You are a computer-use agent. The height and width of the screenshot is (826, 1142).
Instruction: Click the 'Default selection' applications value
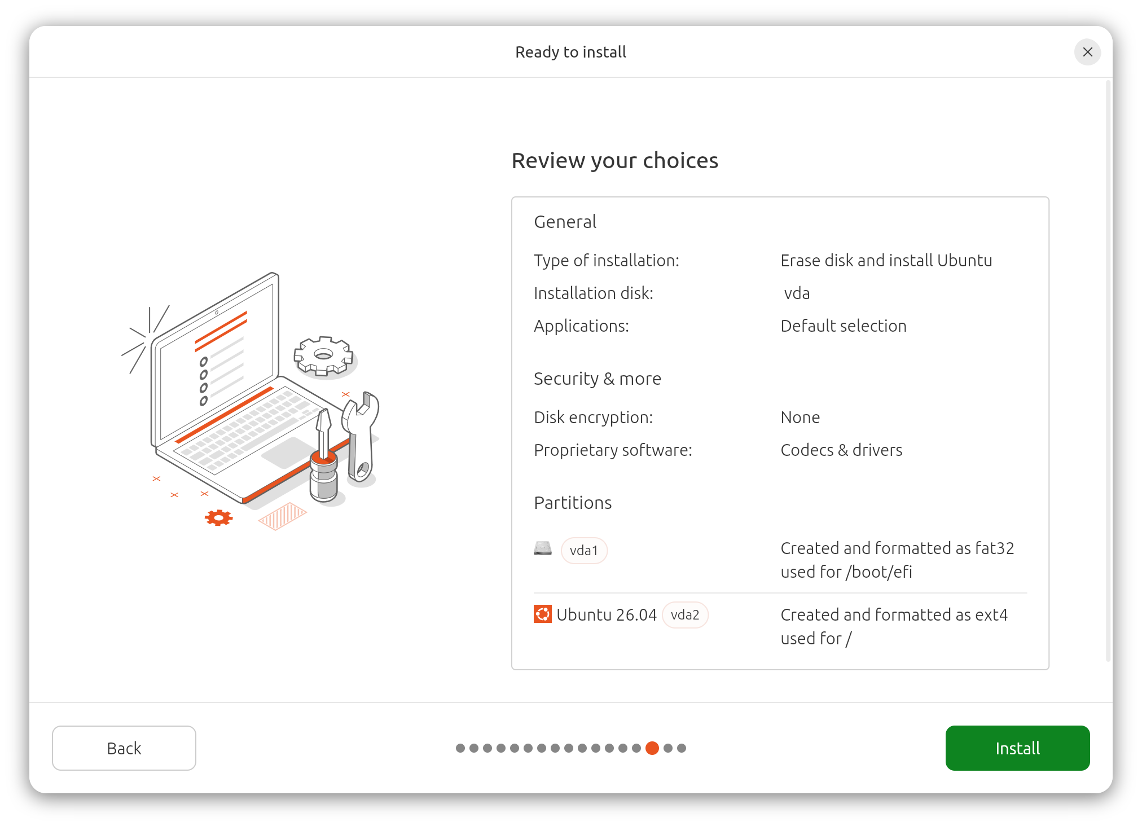point(844,326)
